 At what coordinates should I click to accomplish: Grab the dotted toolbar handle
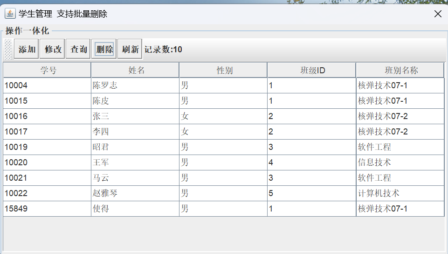[8, 49]
